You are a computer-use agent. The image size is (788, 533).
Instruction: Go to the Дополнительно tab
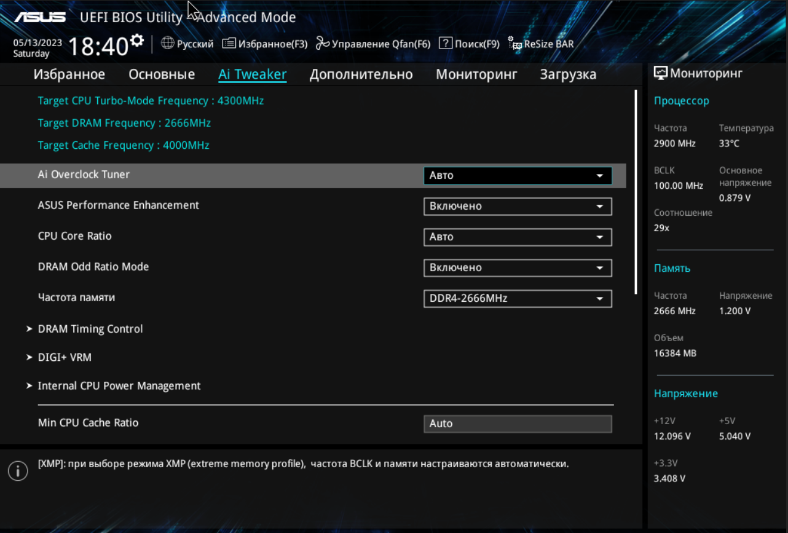361,74
